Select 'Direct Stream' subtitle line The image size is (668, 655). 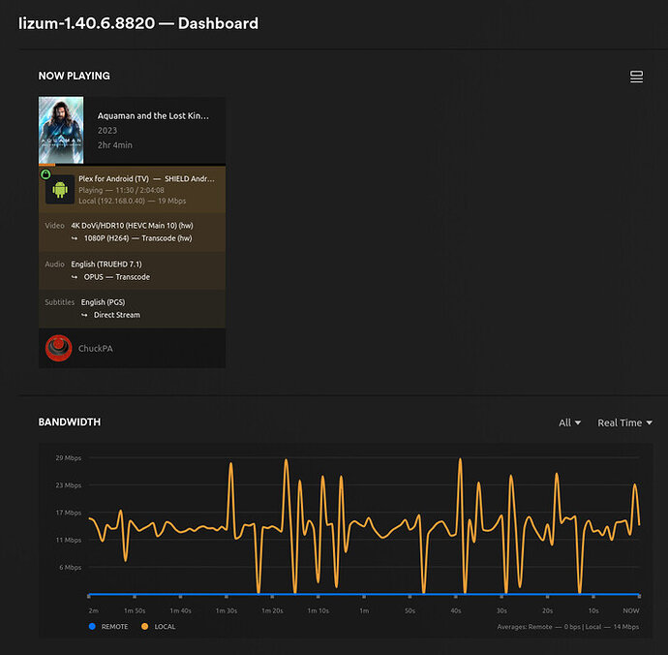tap(117, 315)
